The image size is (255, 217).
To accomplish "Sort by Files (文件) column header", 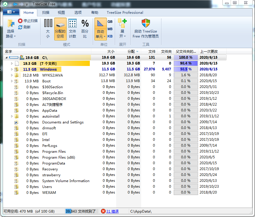I will [149, 52].
